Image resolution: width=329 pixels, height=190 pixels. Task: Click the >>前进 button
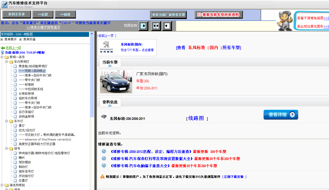(65, 14)
